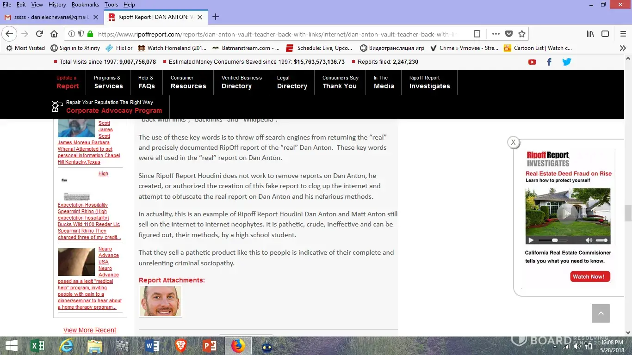The width and height of the screenshot is (632, 355).
Task: Close the sssss Gmail tab
Action: (96, 17)
